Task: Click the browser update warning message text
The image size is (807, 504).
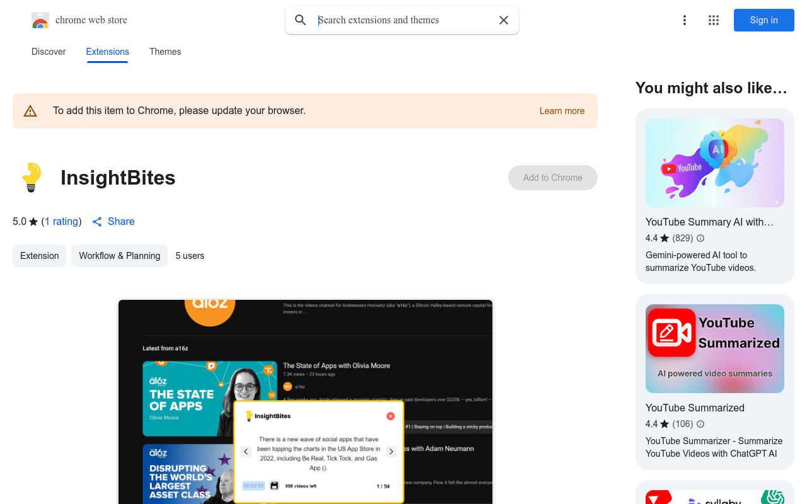Action: click(x=179, y=111)
